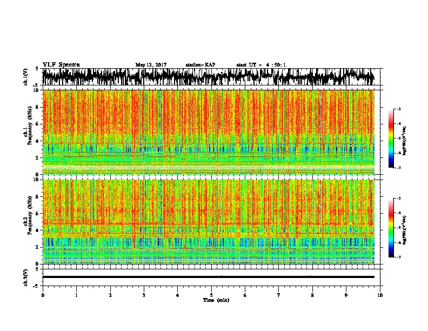
Task: Click the "8" tick on the time axis
Action: click(x=312, y=295)
